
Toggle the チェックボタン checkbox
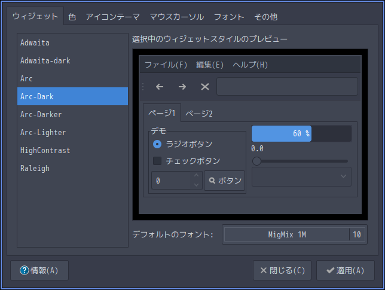[157, 161]
